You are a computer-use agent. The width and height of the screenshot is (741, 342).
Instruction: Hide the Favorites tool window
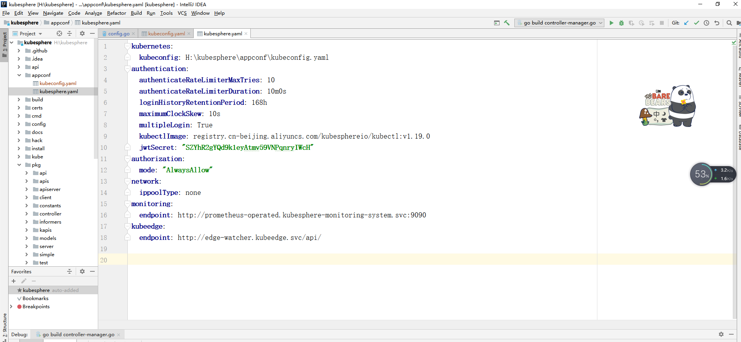click(x=92, y=271)
